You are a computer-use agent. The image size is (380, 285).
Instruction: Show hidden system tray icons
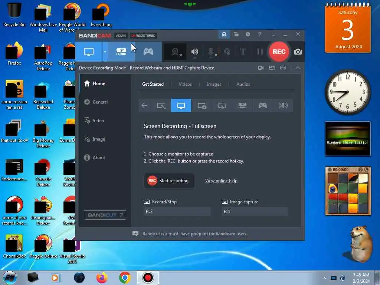[x=324, y=278]
